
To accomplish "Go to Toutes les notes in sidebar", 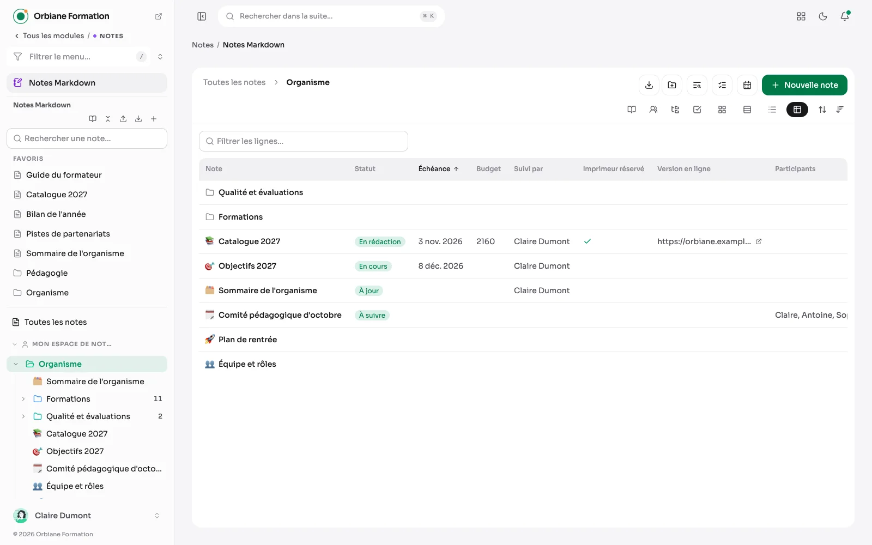I will pyautogui.click(x=87, y=322).
